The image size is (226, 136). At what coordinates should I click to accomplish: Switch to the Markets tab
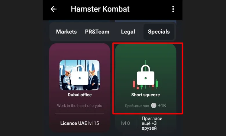pyautogui.click(x=66, y=32)
